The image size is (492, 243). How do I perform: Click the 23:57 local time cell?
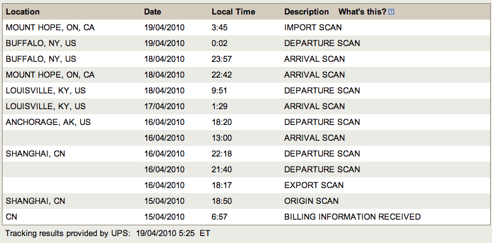222,59
